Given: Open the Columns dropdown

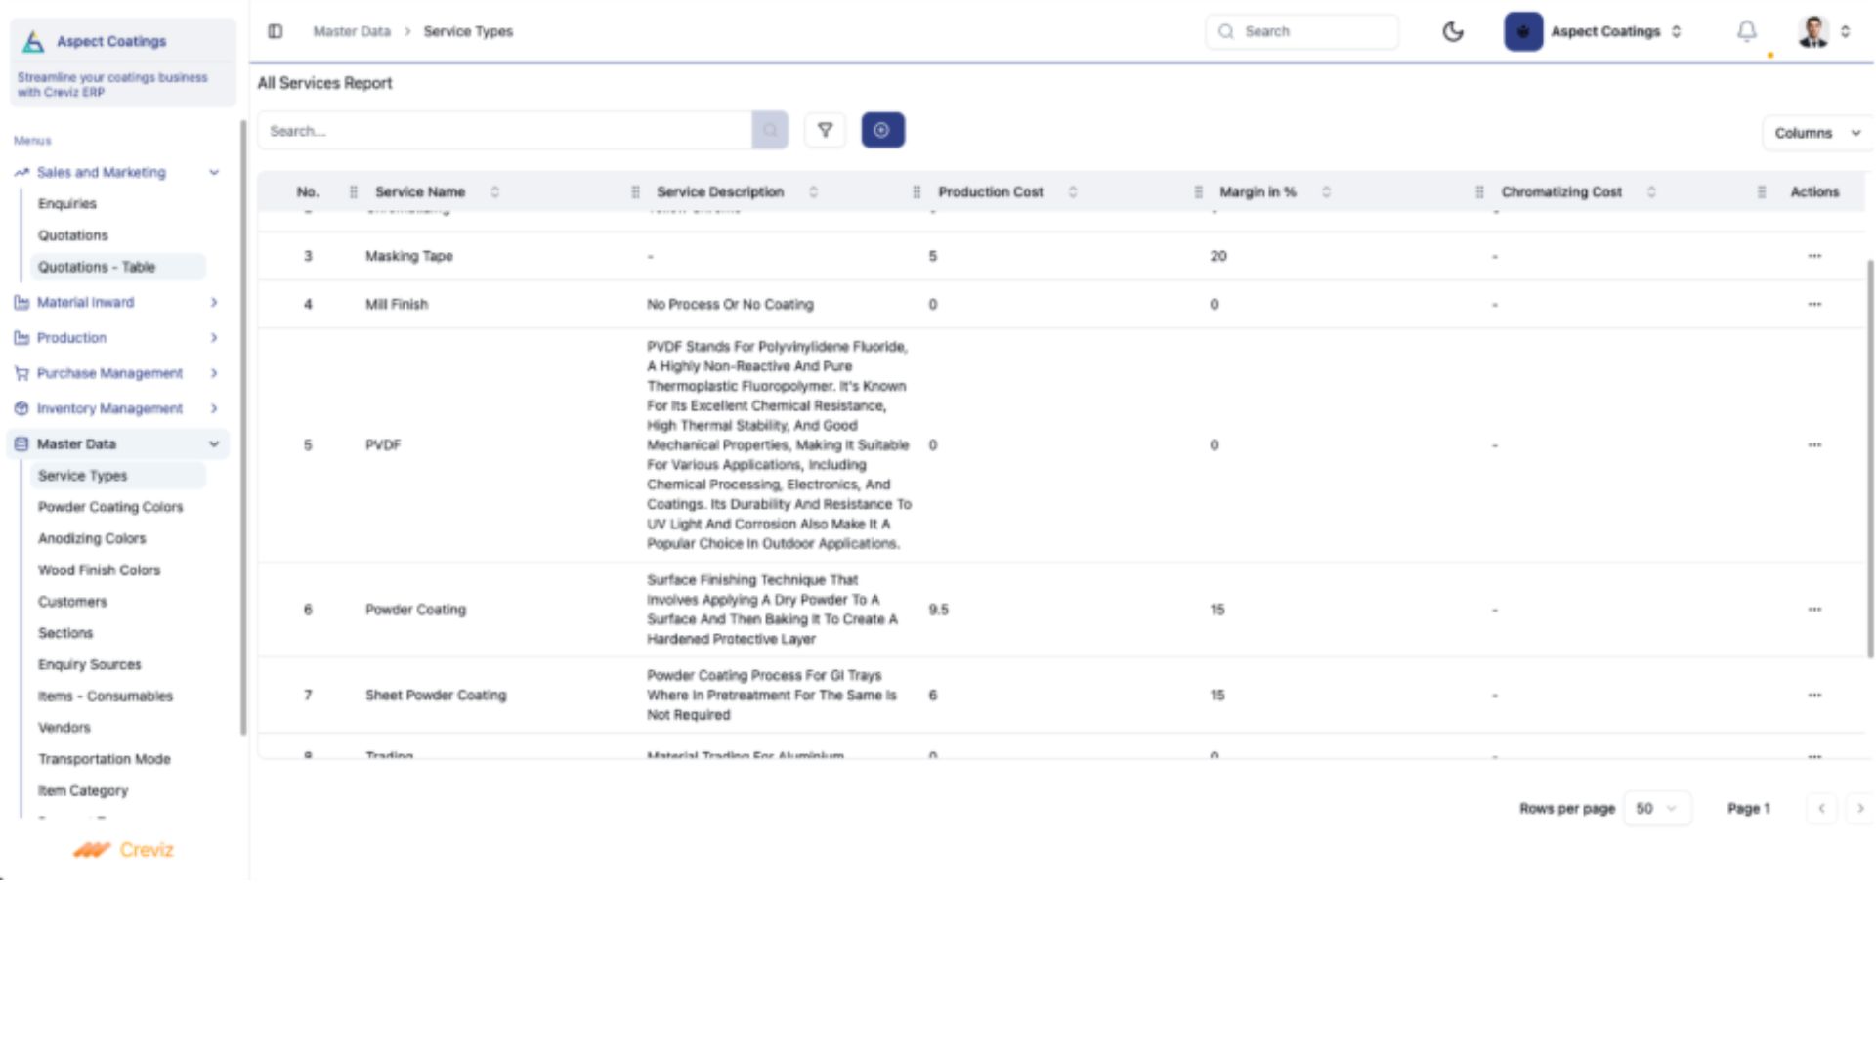Looking at the screenshot, I should click(1816, 133).
